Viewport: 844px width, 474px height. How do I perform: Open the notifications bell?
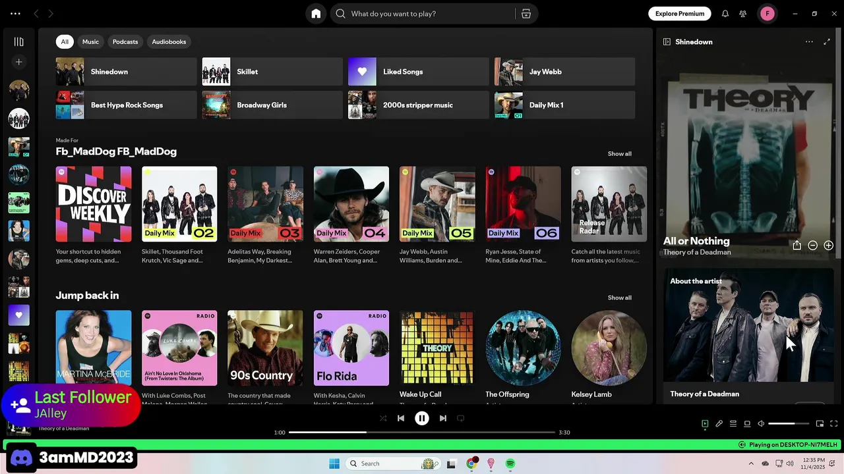click(725, 14)
